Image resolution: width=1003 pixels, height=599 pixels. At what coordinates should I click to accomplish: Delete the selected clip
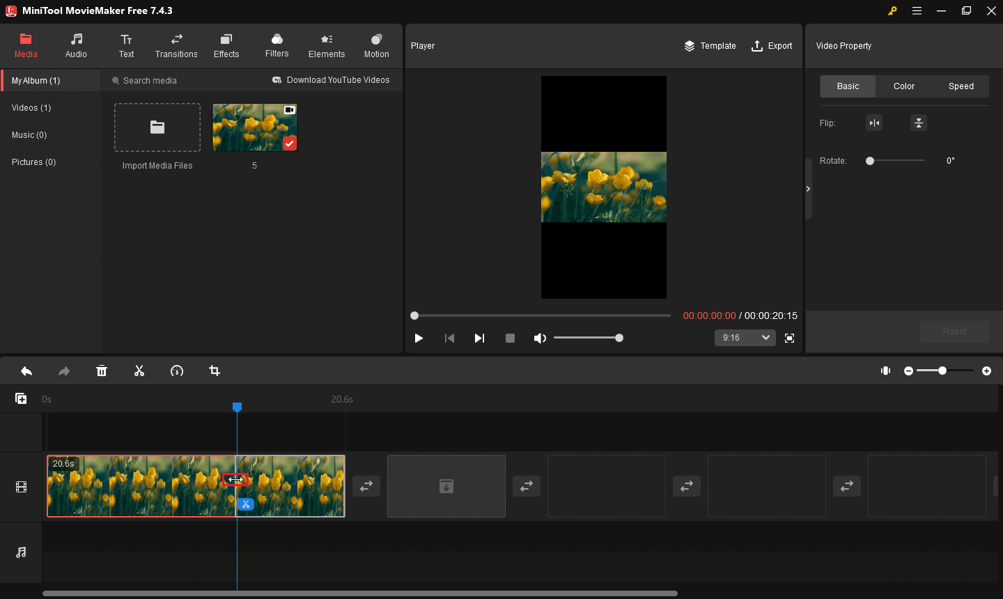pos(102,371)
